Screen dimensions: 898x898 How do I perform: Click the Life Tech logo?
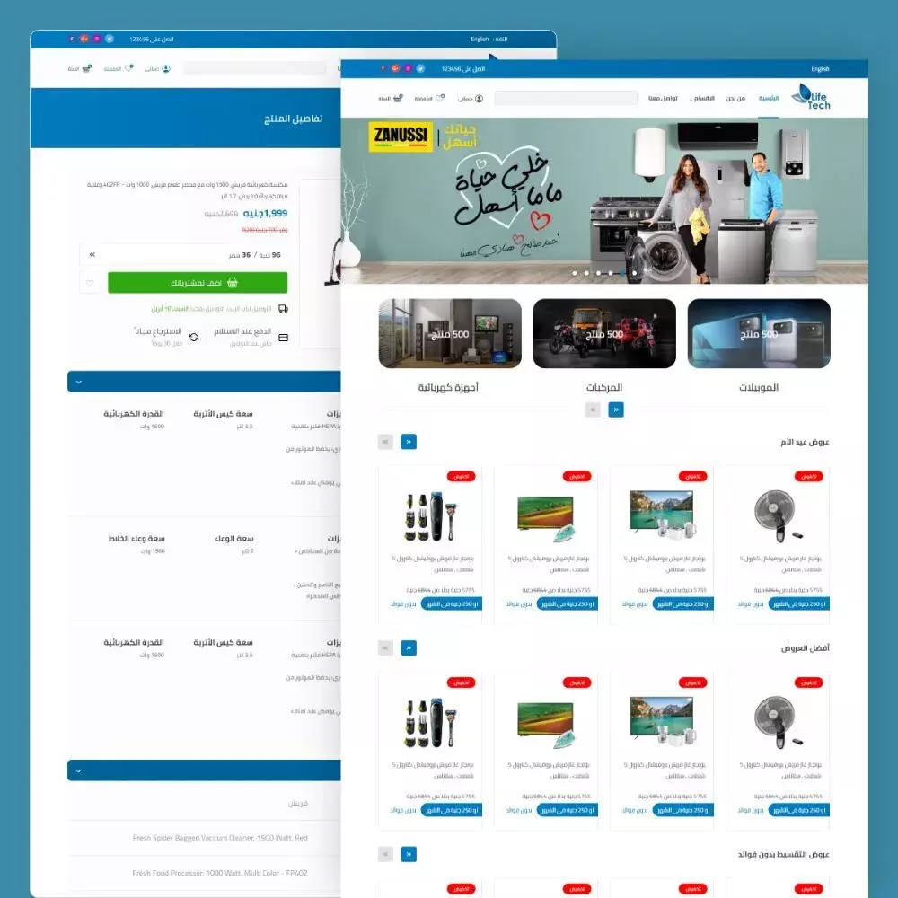(811, 97)
